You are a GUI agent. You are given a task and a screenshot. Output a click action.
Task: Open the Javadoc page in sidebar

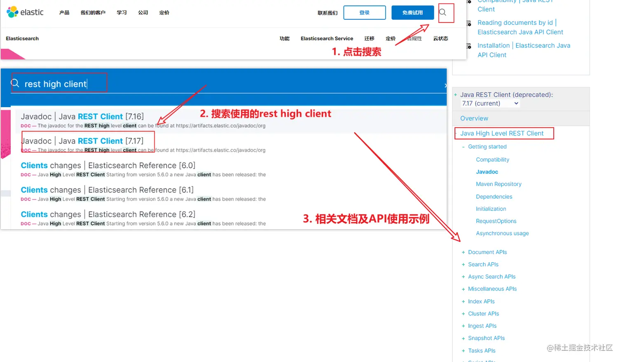point(487,172)
